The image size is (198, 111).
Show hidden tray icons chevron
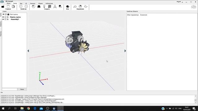pyautogui.click(x=167, y=109)
